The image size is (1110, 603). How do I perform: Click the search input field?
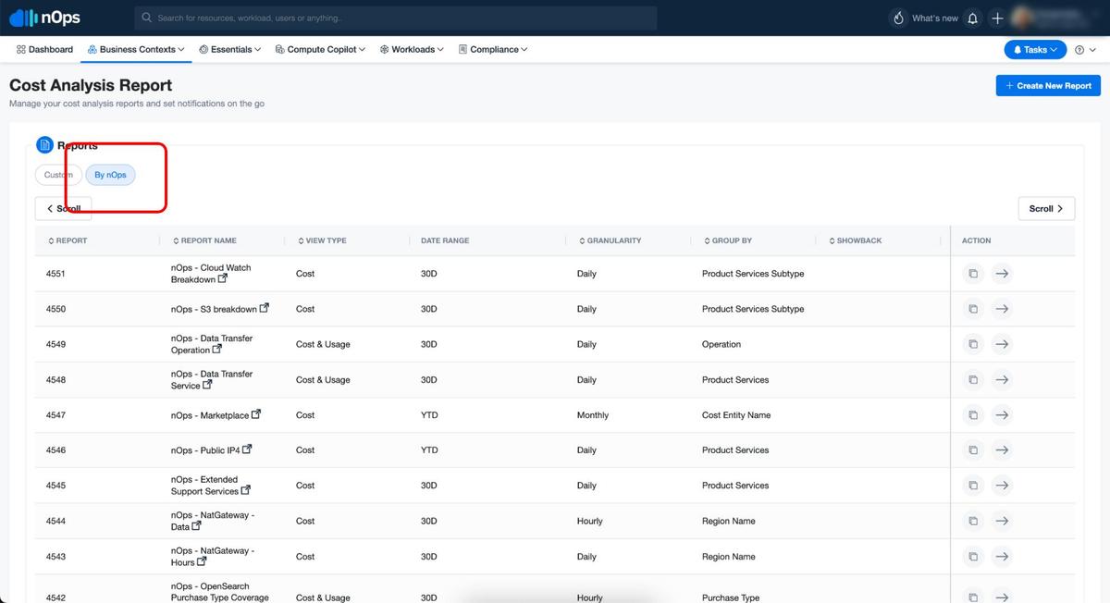click(396, 18)
